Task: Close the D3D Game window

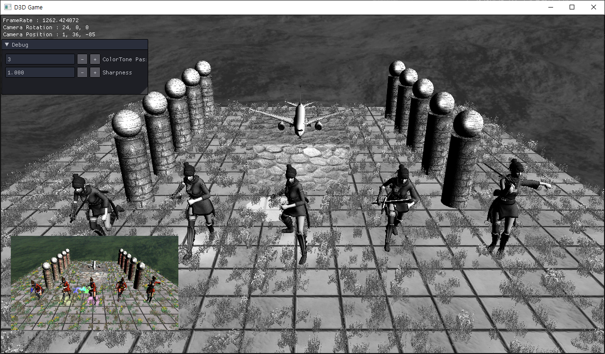Action: pyautogui.click(x=594, y=7)
